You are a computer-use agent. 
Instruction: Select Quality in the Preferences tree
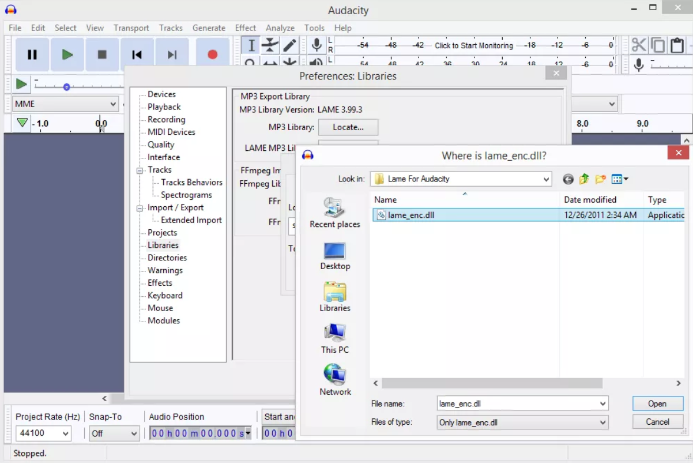161,145
